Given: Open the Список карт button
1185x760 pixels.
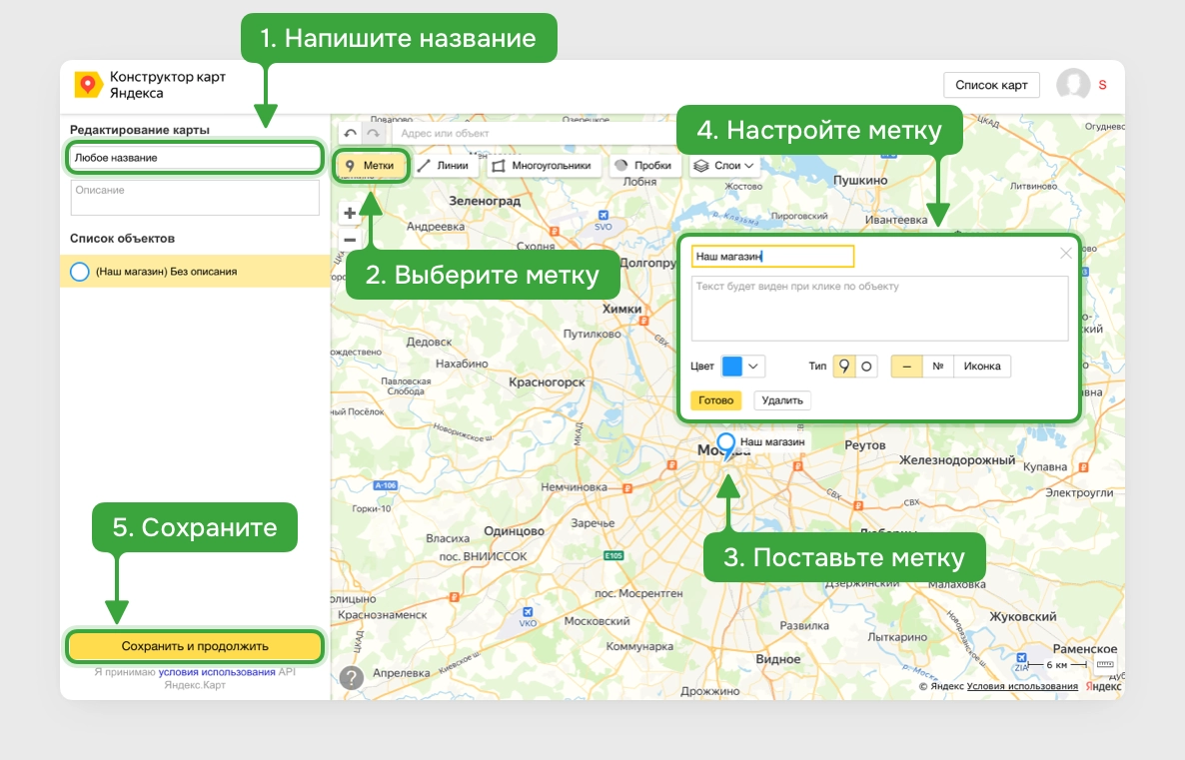Looking at the screenshot, I should 991,85.
